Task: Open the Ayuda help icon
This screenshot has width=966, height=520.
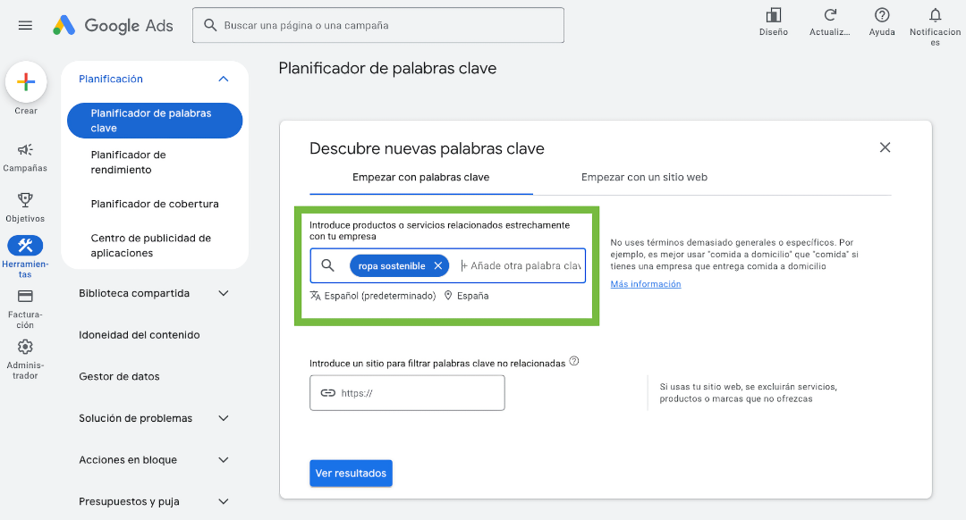Action: click(882, 15)
